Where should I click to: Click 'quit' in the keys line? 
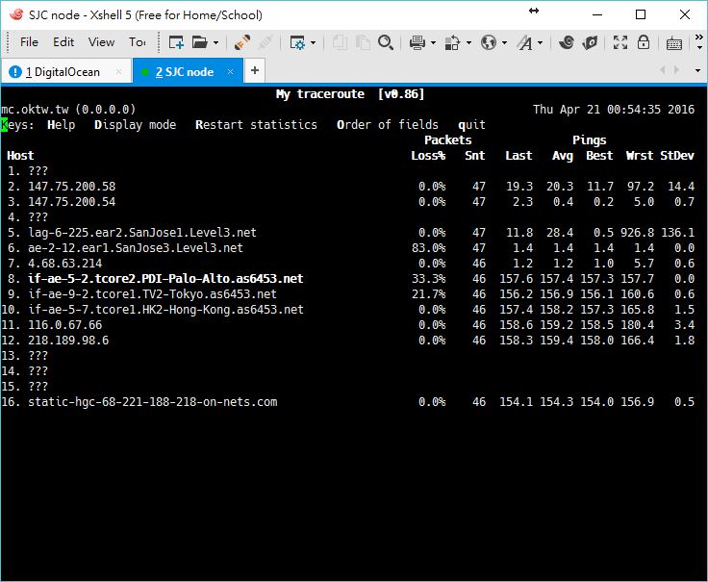pos(472,125)
